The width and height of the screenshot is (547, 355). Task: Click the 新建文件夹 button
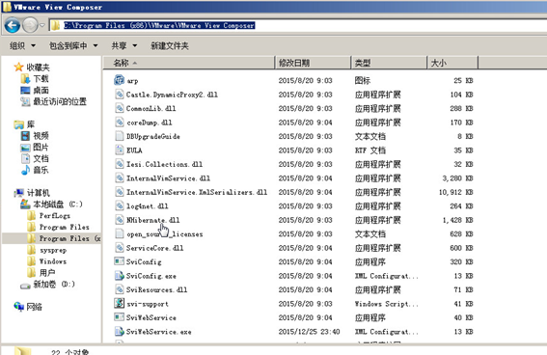coord(170,45)
